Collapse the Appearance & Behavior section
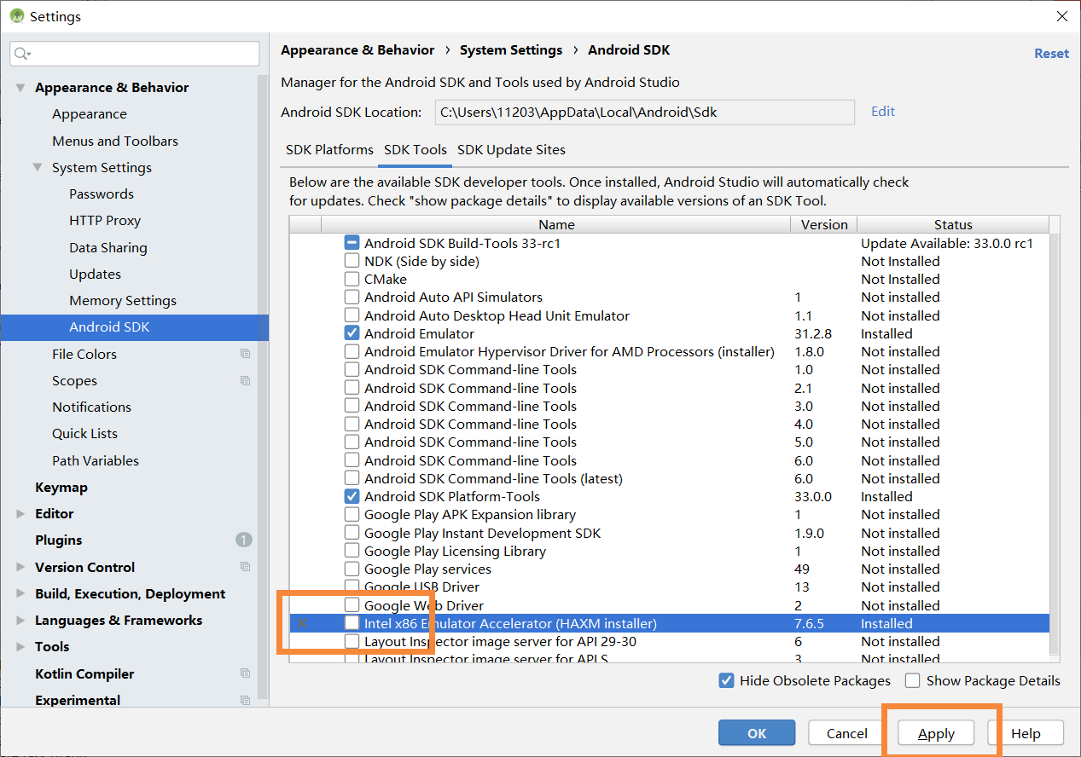This screenshot has height=757, width=1081. pos(20,87)
